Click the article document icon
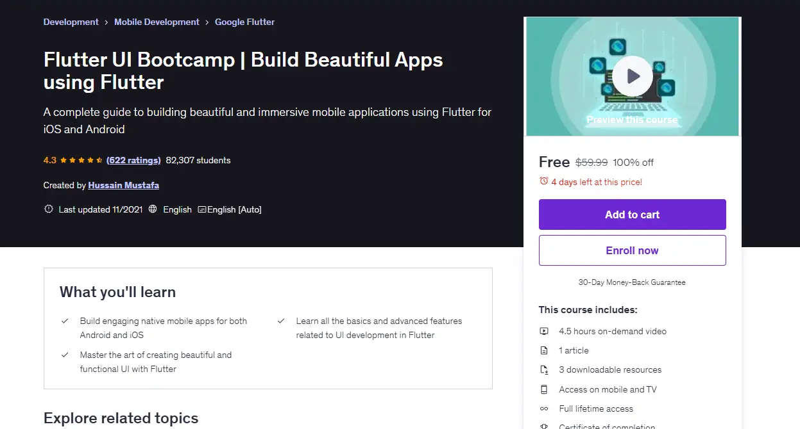The width and height of the screenshot is (800, 429). click(x=544, y=350)
